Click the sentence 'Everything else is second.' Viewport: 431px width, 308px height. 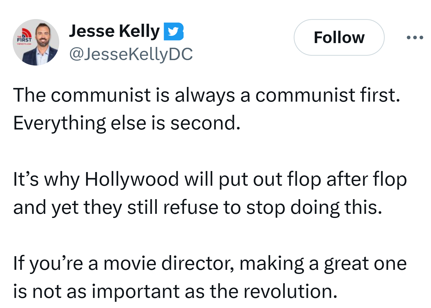tap(127, 123)
